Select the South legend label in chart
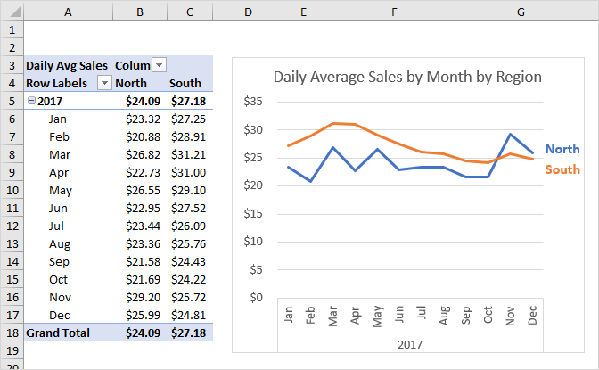599x370 pixels. tap(562, 169)
